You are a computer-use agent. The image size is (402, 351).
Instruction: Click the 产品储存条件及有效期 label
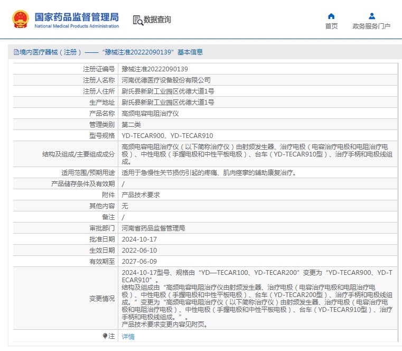[x=83, y=184]
